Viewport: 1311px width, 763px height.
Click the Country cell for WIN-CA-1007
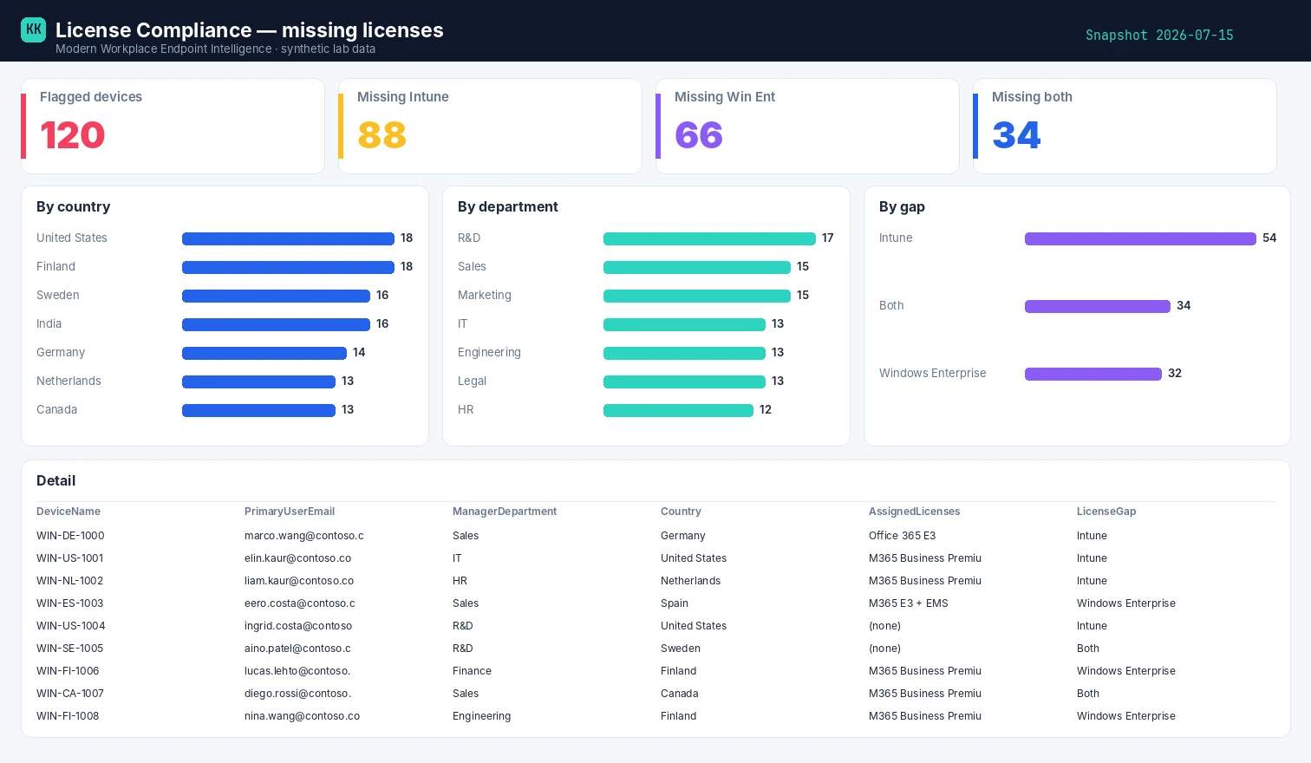680,694
